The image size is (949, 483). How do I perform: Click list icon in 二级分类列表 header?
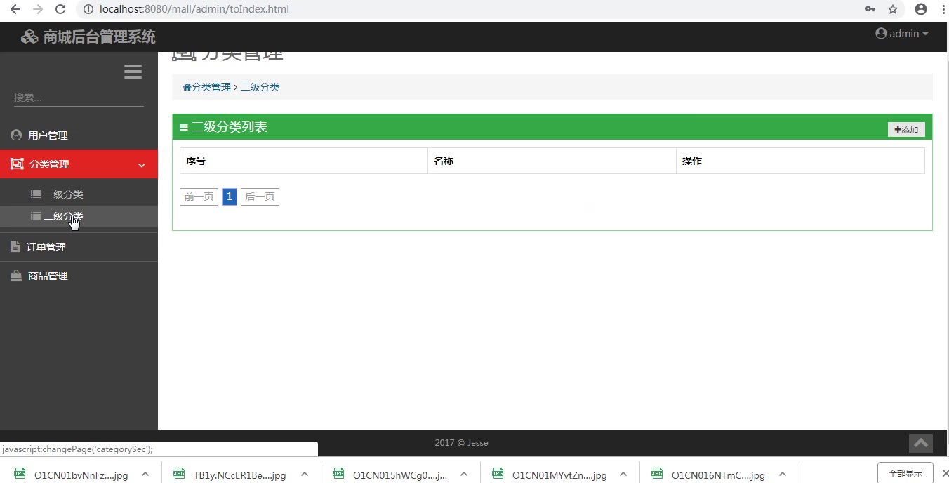pos(184,127)
